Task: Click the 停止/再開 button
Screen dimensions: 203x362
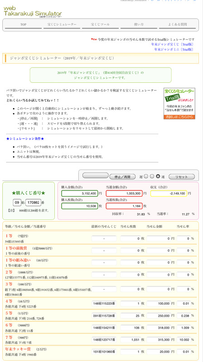Action: coord(122,177)
